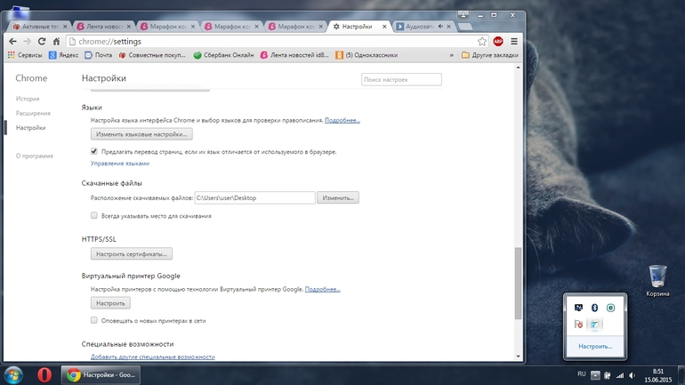Select Настройки in the Chrome sidebar
Screen dimensions: 685x385
click(30, 128)
